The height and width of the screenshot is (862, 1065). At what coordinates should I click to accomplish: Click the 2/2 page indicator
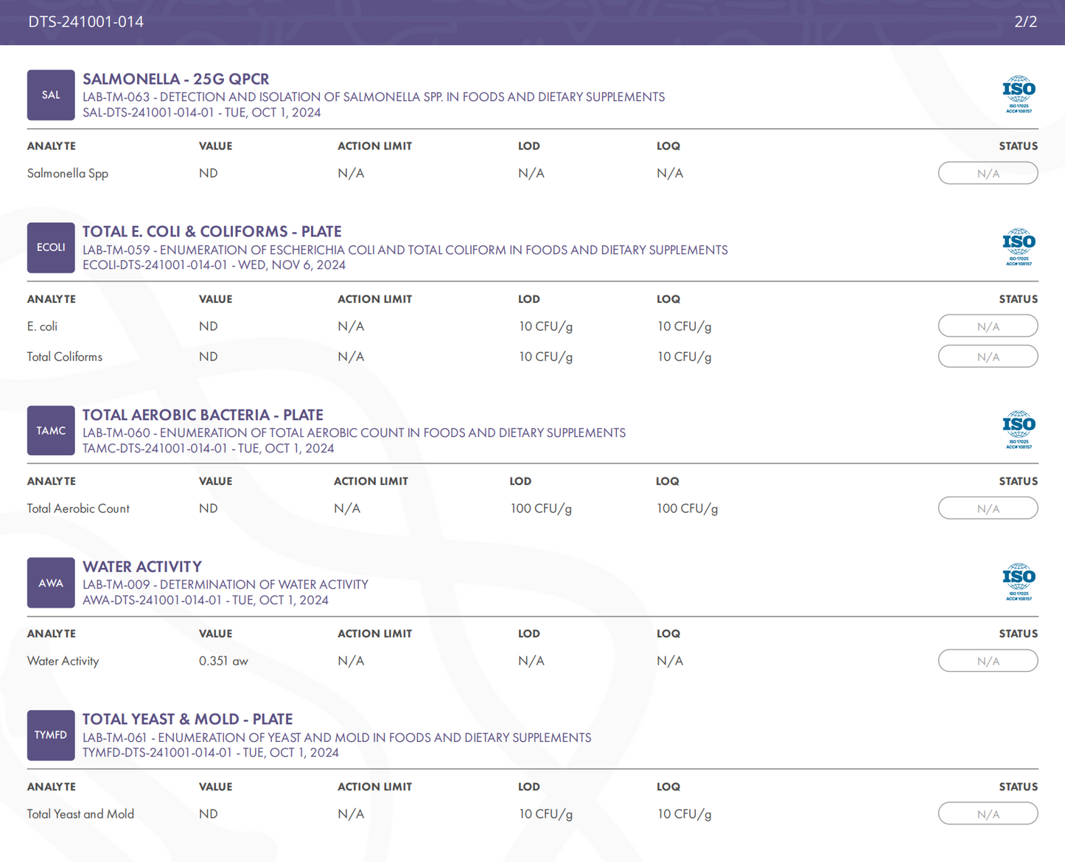1025,22
